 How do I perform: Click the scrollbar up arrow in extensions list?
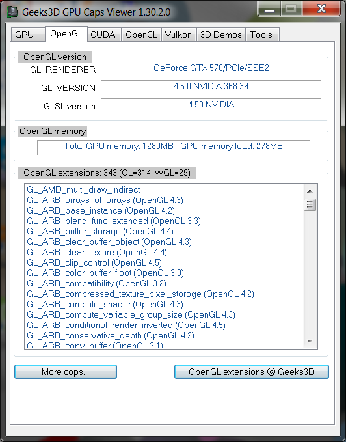tap(310, 191)
